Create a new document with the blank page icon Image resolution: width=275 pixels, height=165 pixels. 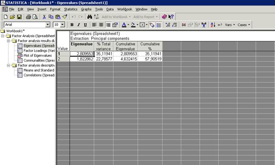coord(6,17)
